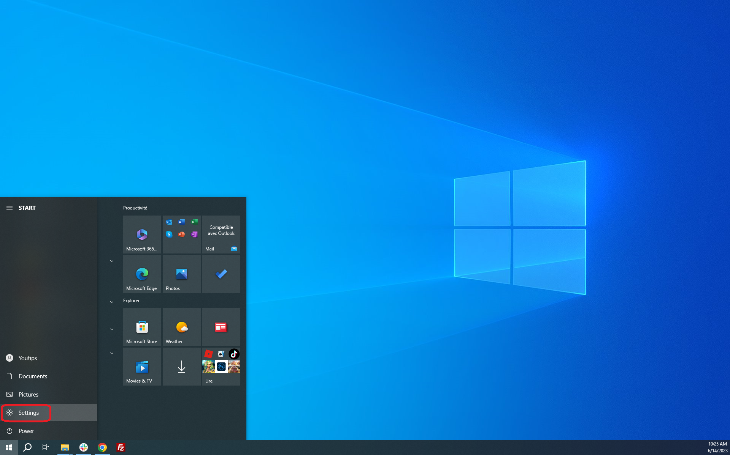The image size is (730, 455).
Task: Launch the Weather app
Action: pyautogui.click(x=181, y=327)
